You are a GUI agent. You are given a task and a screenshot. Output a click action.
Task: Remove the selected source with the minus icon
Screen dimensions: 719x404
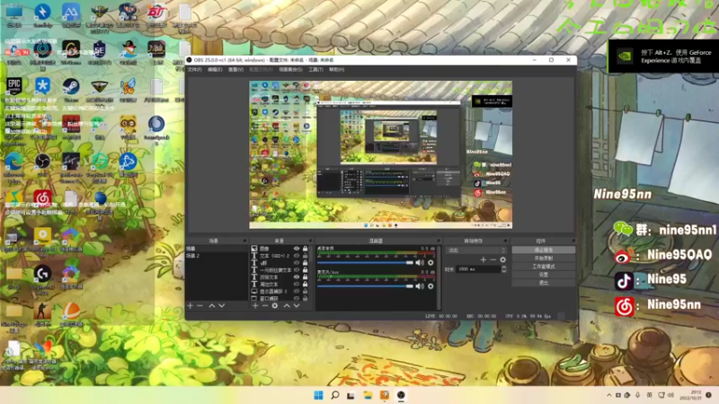265,305
